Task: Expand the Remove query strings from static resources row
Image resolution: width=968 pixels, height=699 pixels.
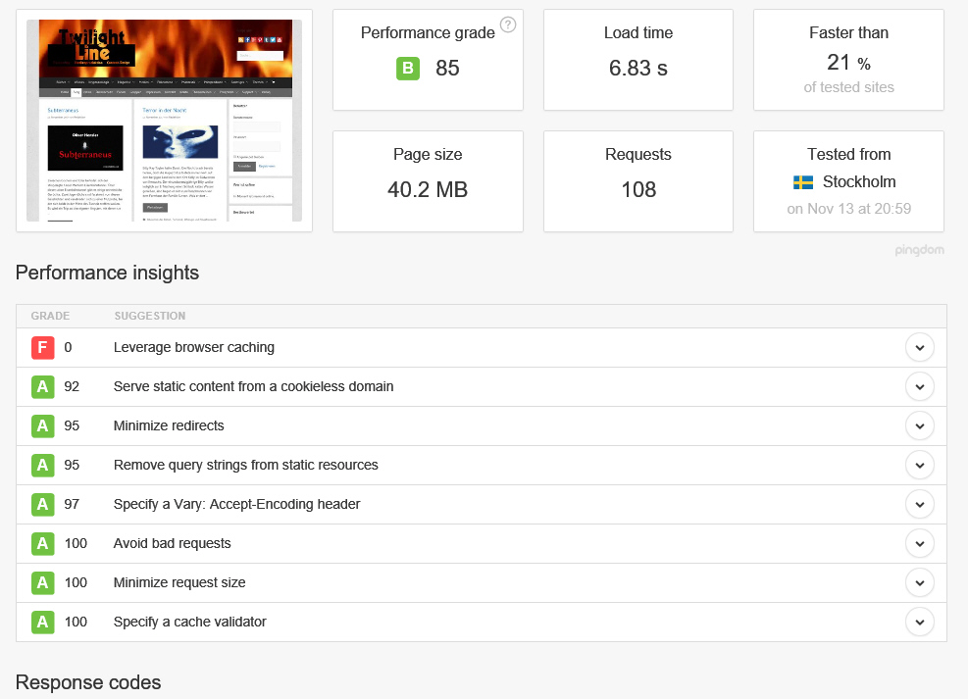Action: [x=919, y=465]
